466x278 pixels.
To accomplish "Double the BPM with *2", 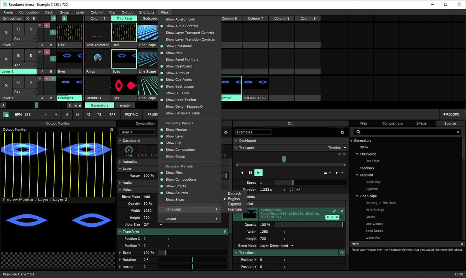I will 99,114.
